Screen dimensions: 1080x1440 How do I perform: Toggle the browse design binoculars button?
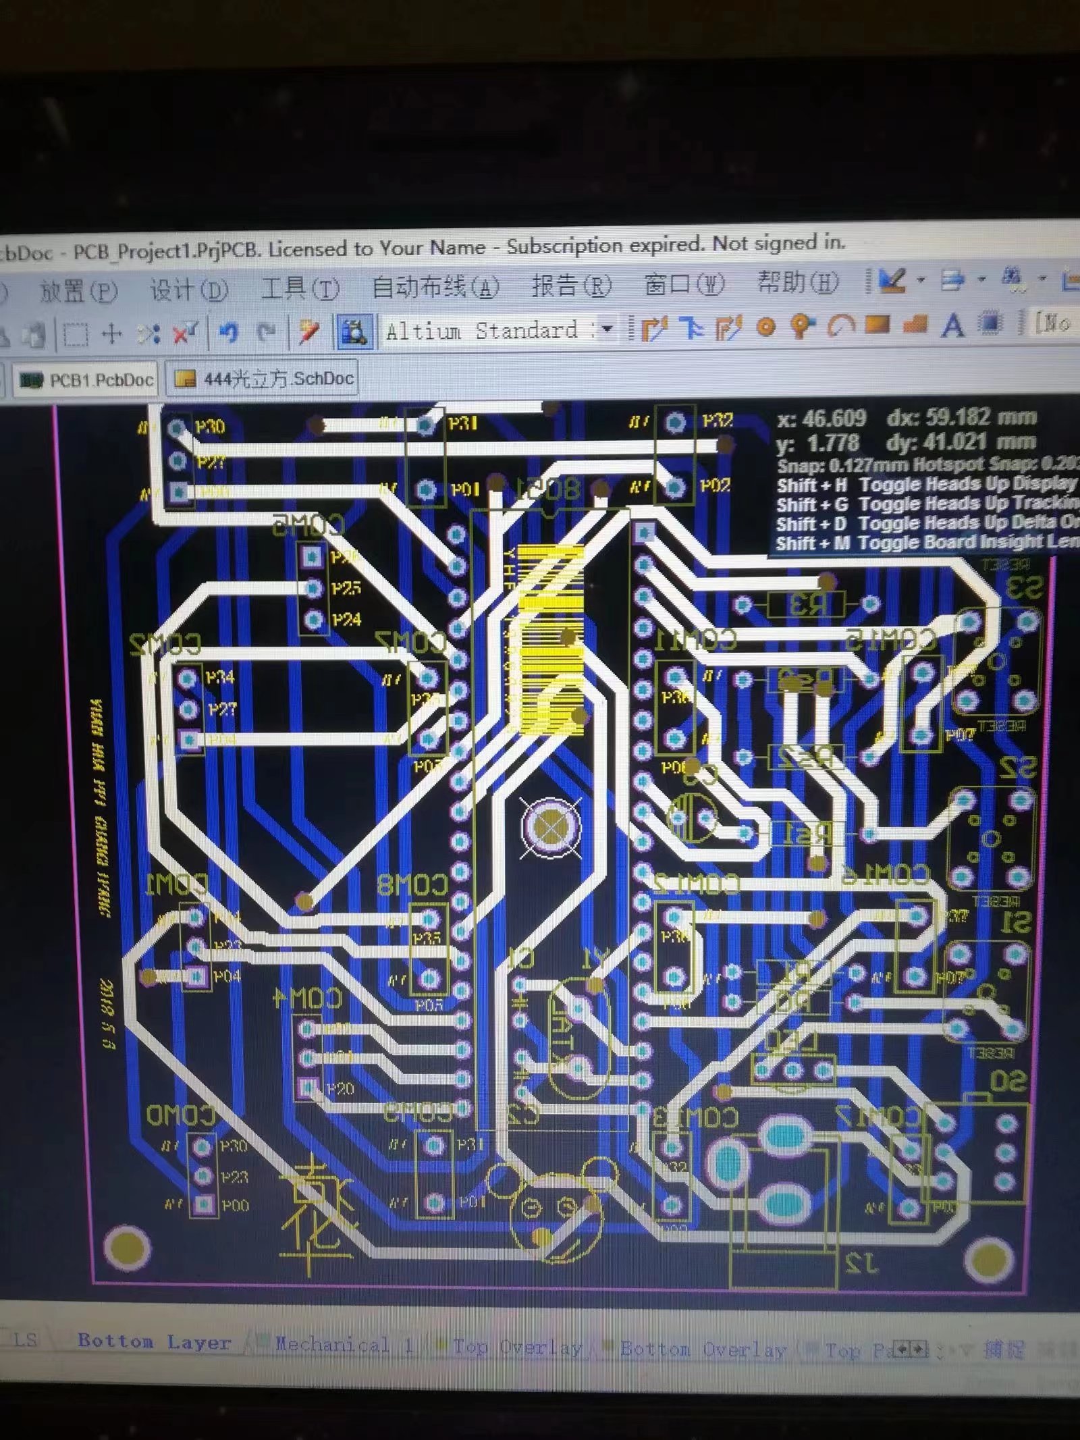[x=354, y=331]
